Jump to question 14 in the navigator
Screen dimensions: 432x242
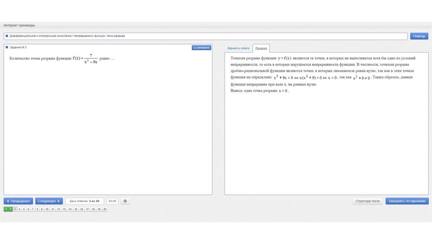coord(70,209)
